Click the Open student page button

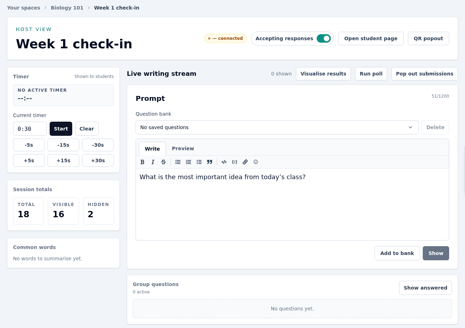click(x=371, y=38)
